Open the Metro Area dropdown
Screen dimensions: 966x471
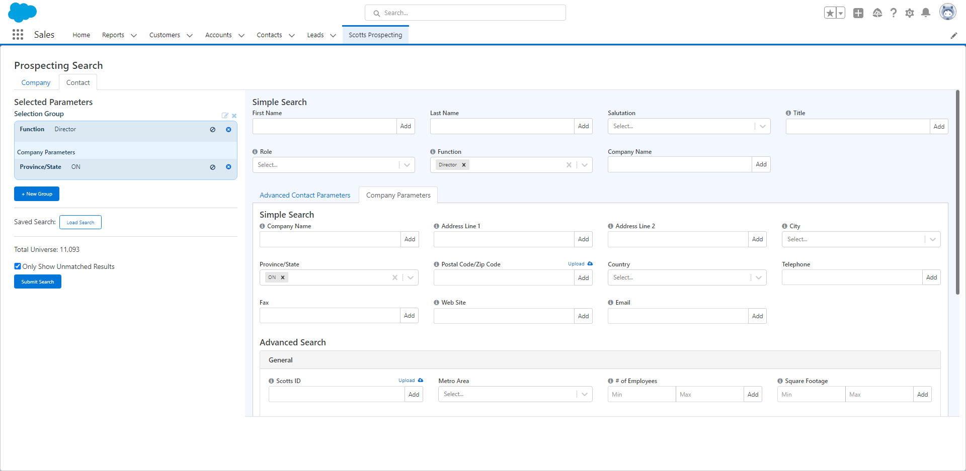pos(515,394)
